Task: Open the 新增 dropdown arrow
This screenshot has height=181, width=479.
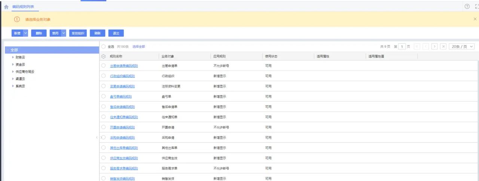Action: [25, 33]
